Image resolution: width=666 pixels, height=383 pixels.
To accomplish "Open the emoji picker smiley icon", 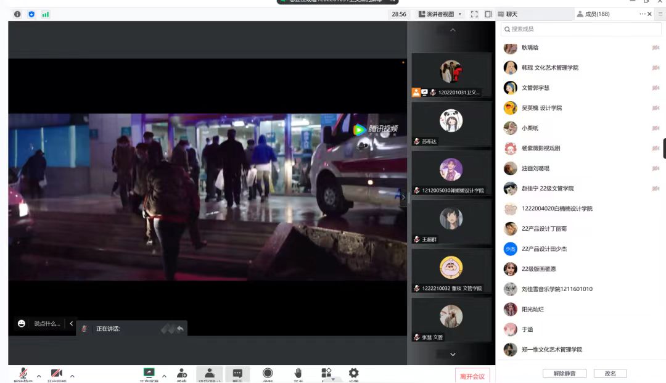I will (x=22, y=324).
